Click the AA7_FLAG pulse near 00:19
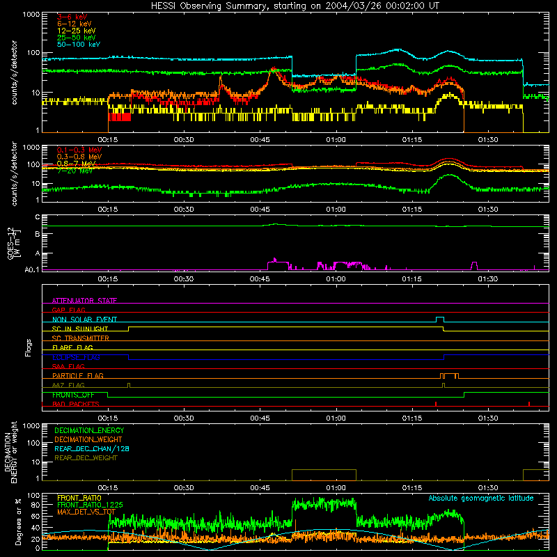 point(129,385)
